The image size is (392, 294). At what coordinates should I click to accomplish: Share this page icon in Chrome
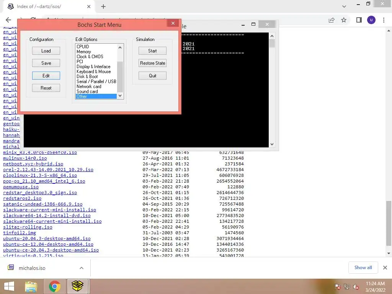coord(332,20)
